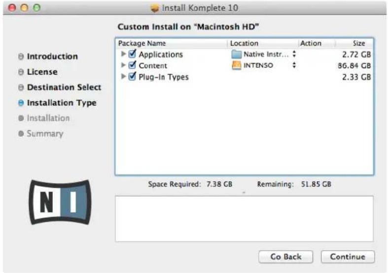Minimize the installer with the yellow button
Image resolution: width=388 pixels, height=273 pixels.
click(24, 8)
